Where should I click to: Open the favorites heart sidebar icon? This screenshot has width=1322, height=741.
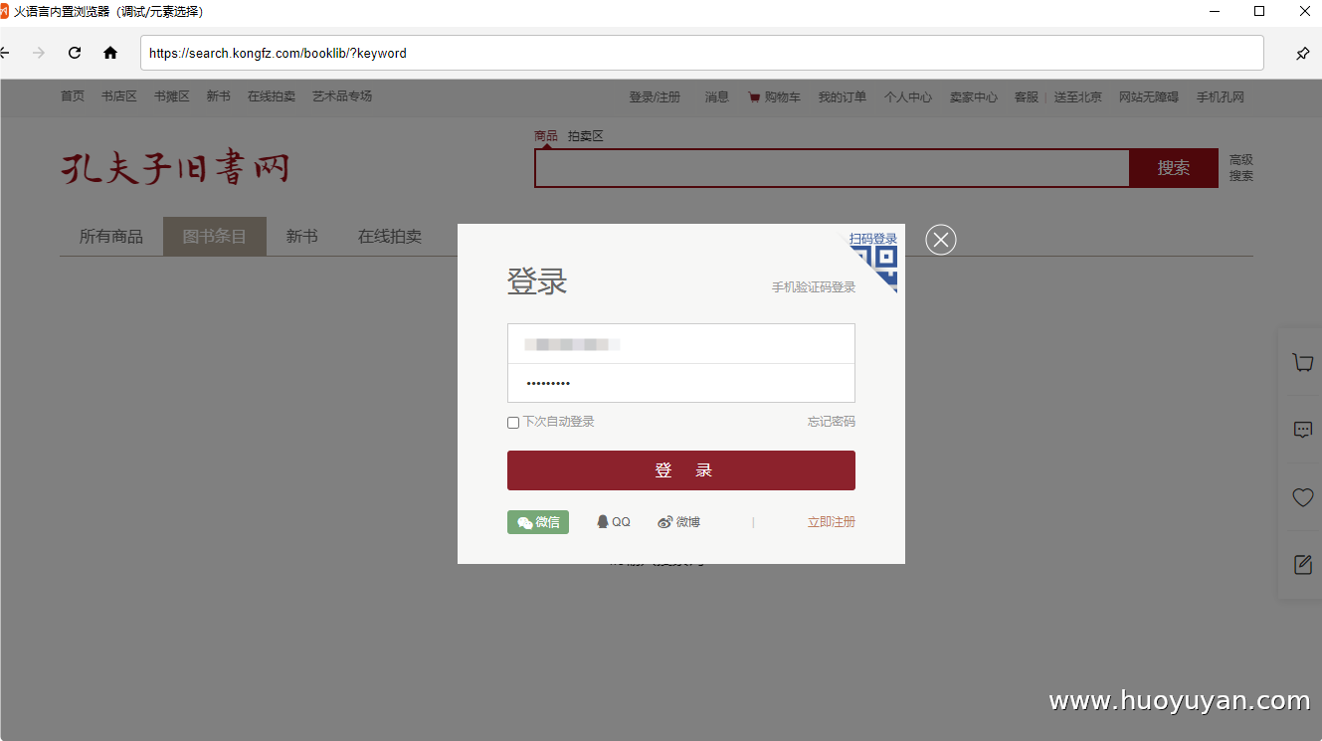1302,497
